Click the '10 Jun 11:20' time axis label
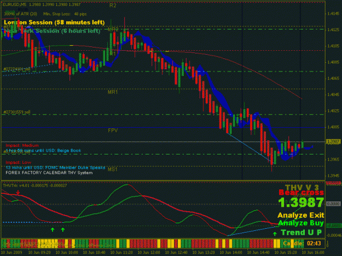The width and height of the screenshot is (342, 256). pyautogui.click(x=121, y=252)
